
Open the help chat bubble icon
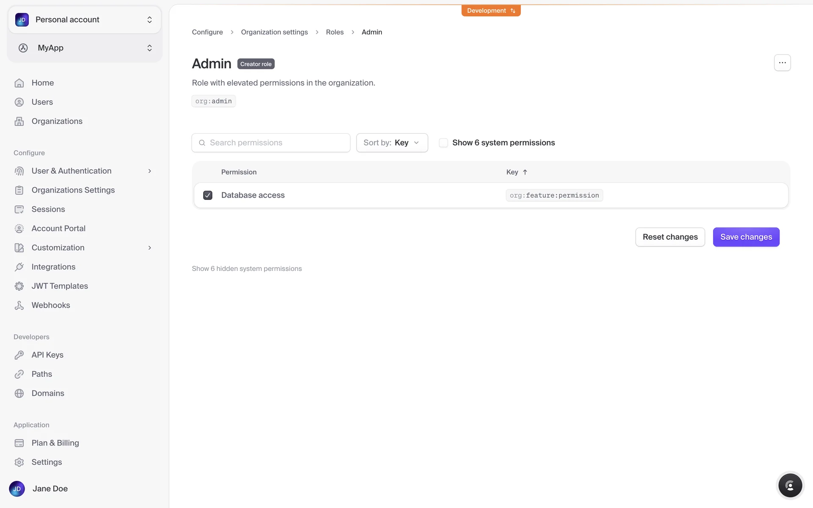click(x=790, y=486)
